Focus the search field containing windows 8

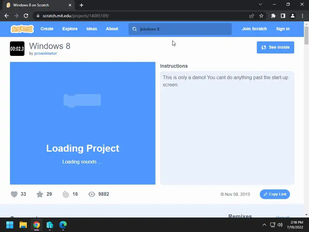pyautogui.click(x=180, y=29)
